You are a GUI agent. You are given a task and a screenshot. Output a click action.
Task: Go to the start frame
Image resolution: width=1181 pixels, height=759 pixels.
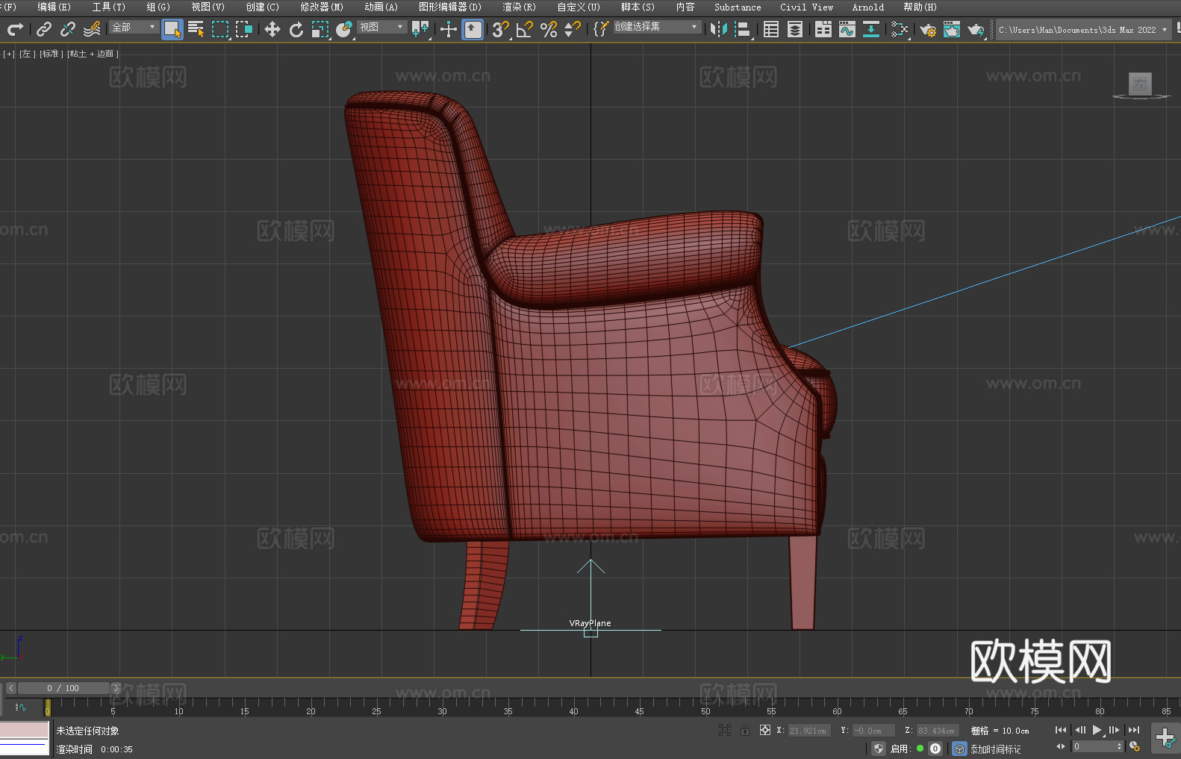tap(1061, 730)
